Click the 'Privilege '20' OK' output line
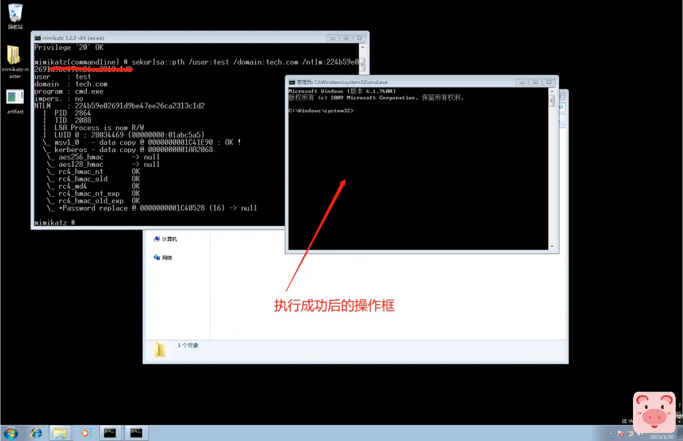The width and height of the screenshot is (683, 441). (69, 47)
